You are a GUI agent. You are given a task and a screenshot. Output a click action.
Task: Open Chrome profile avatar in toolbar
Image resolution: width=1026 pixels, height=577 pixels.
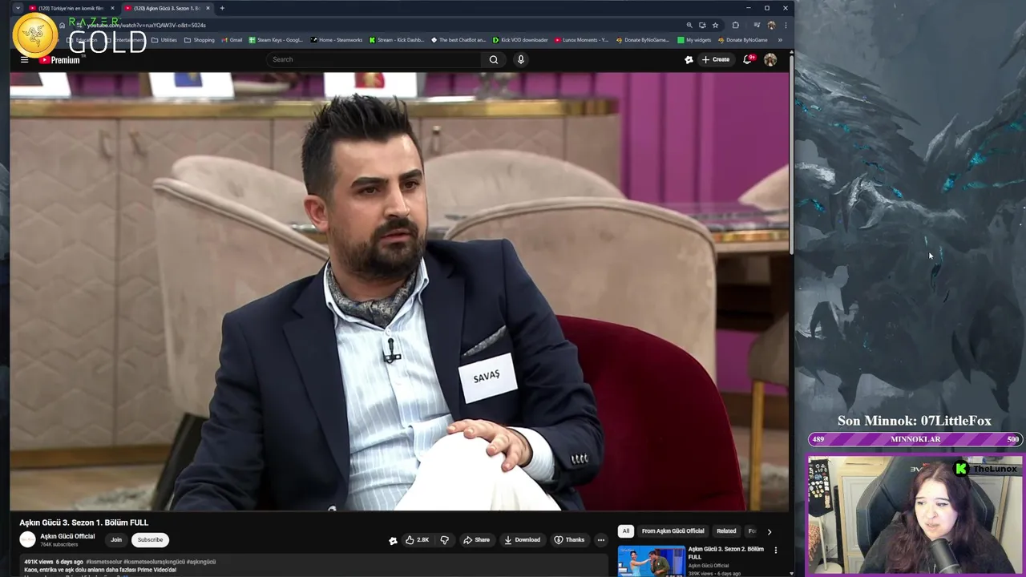(x=771, y=25)
